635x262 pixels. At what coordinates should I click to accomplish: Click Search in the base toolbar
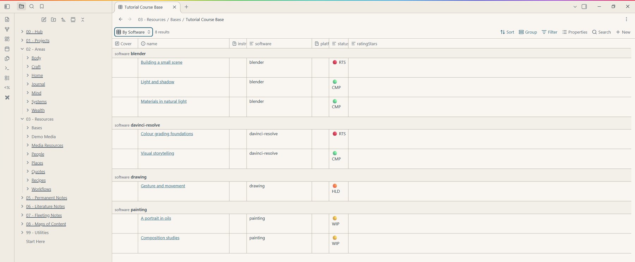coord(601,32)
